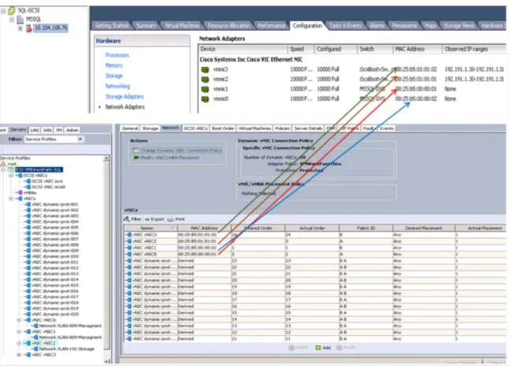Click Change Dynamic vNIC Connection Policy link
Viewport: 509px width, 373px height.
pos(181,151)
